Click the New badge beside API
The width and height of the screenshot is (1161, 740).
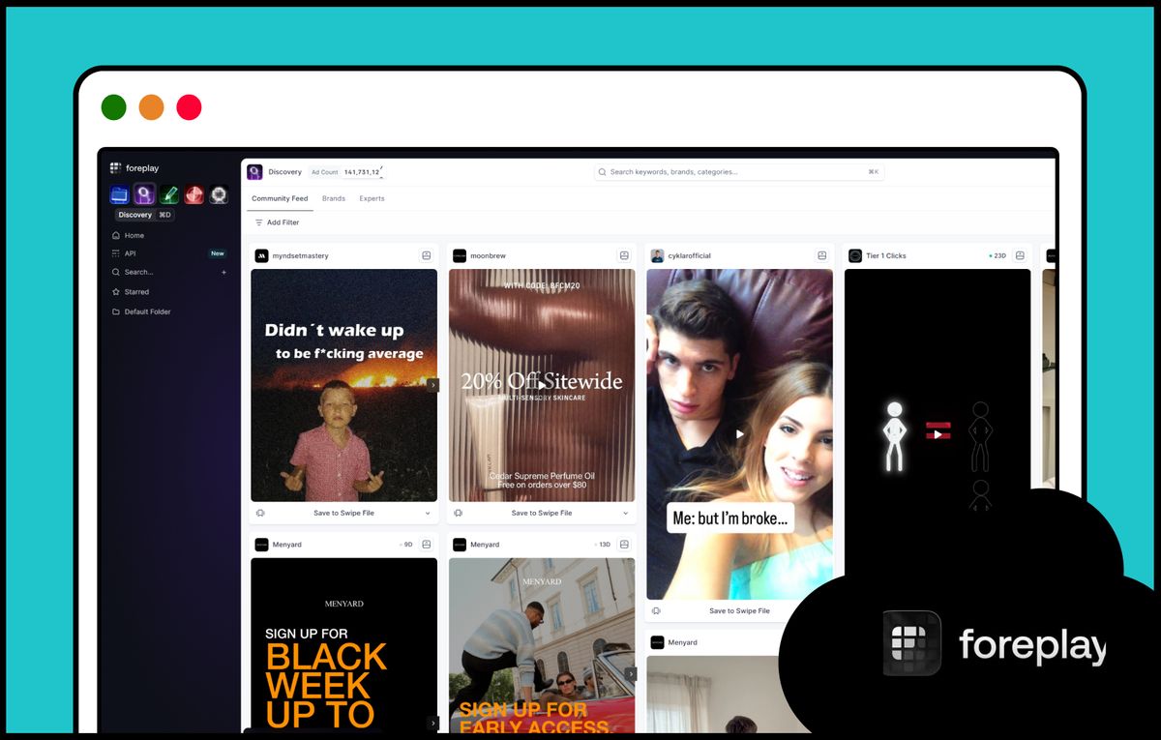(218, 253)
